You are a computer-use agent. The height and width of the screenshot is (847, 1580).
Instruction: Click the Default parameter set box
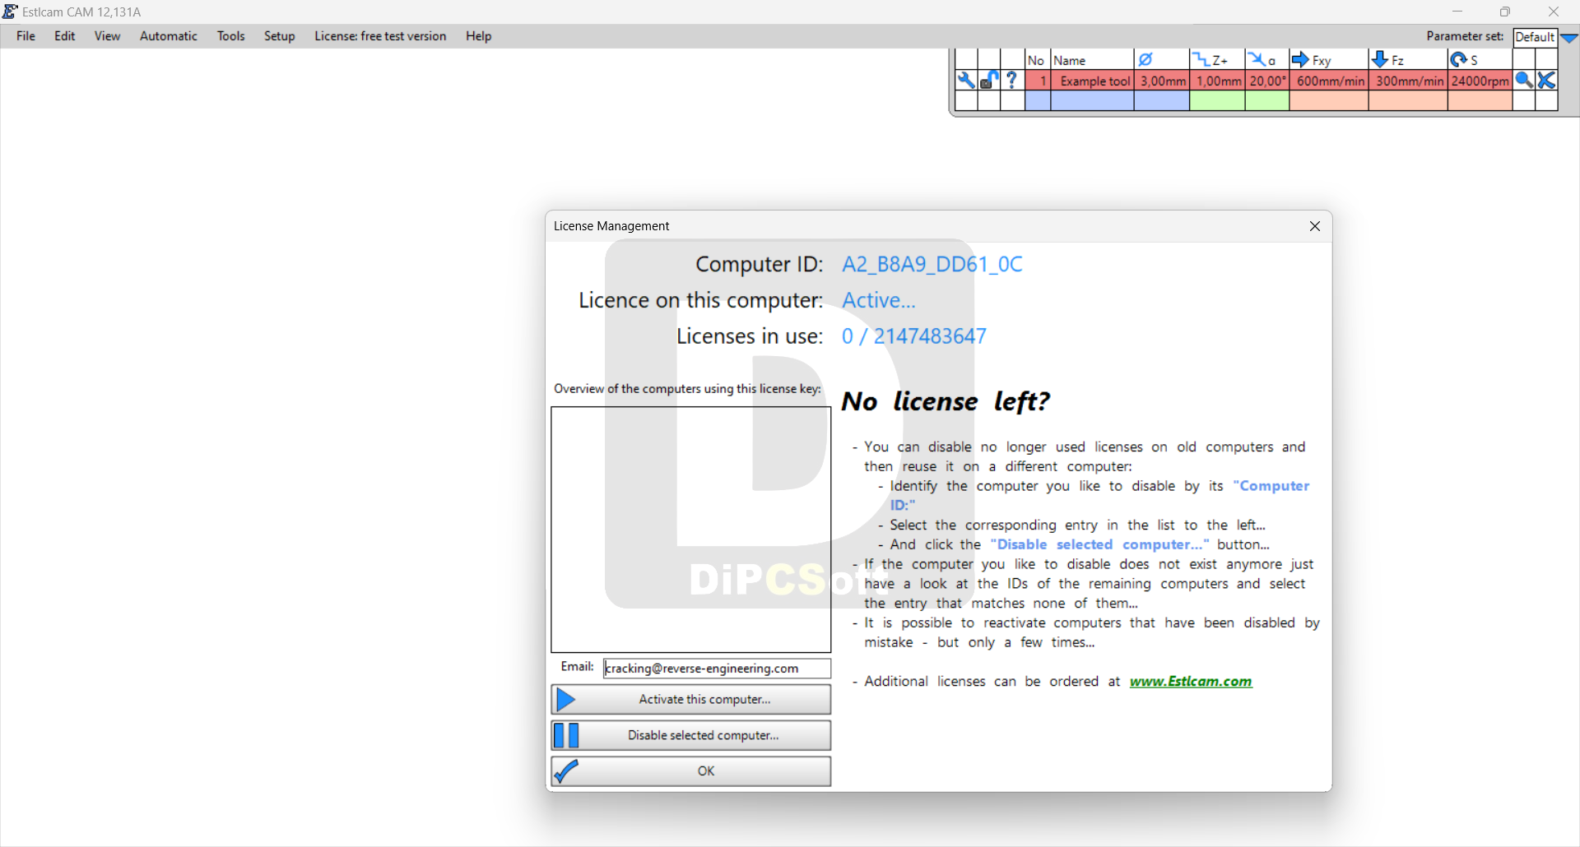tap(1535, 37)
